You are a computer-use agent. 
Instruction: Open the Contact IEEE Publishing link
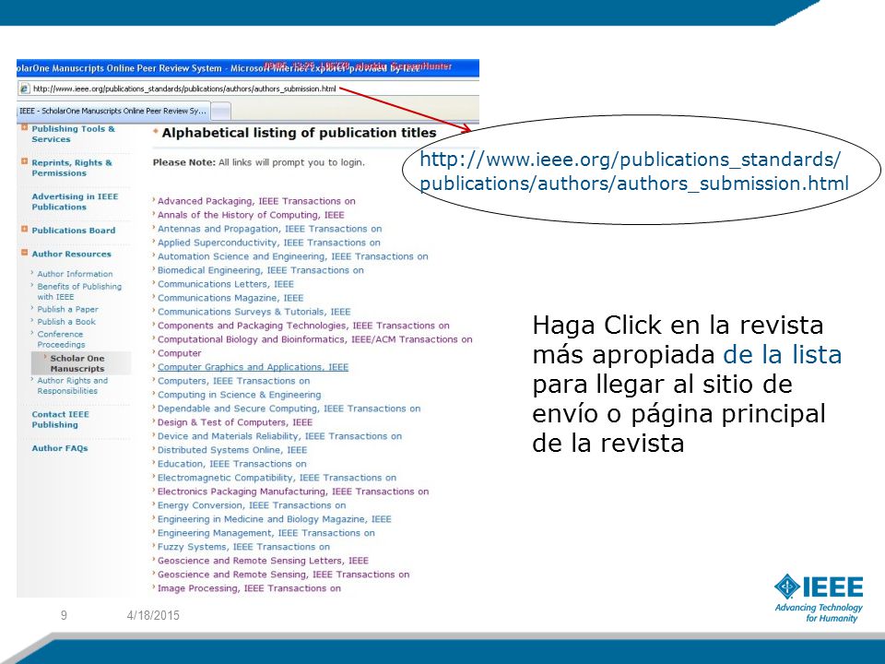coord(61,420)
